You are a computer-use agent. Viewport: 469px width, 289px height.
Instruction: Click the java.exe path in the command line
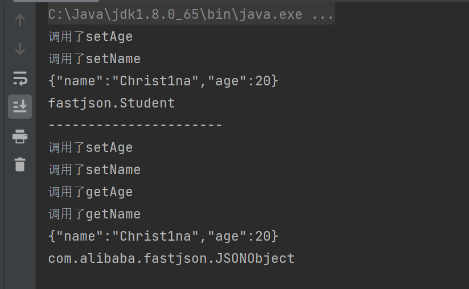pyautogui.click(x=176, y=14)
